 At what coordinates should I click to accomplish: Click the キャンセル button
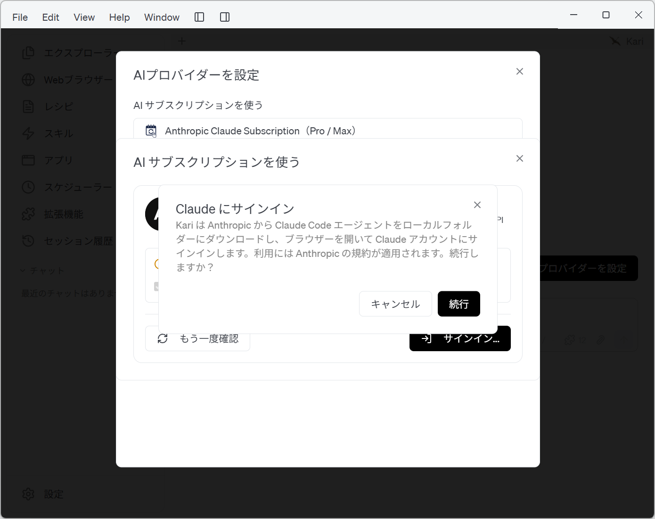click(x=395, y=304)
